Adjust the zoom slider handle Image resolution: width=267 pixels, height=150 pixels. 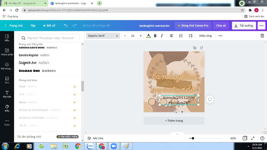pos(193,138)
